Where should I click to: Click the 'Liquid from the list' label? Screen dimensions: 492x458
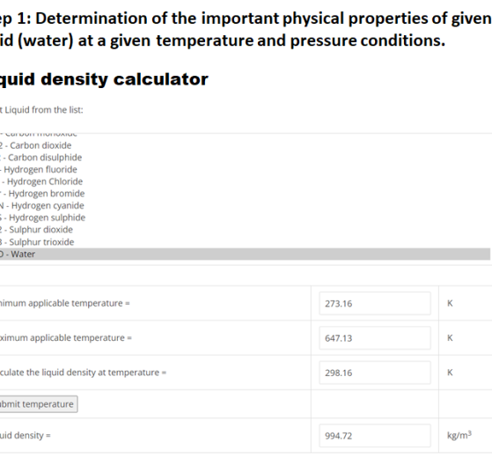coord(41,110)
